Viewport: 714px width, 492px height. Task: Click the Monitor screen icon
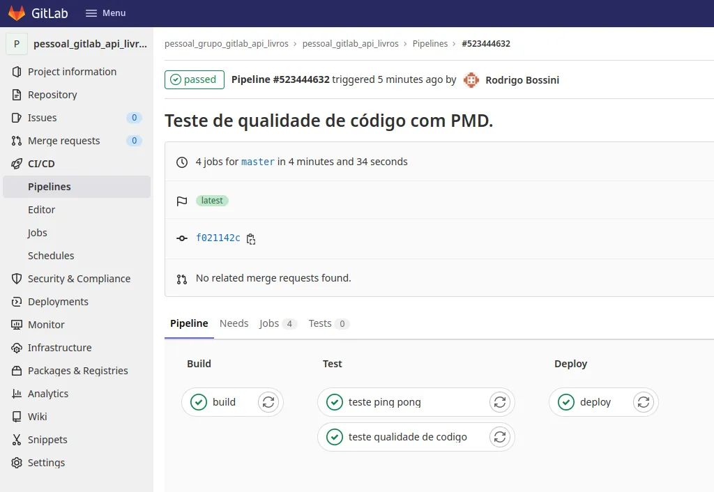point(17,325)
